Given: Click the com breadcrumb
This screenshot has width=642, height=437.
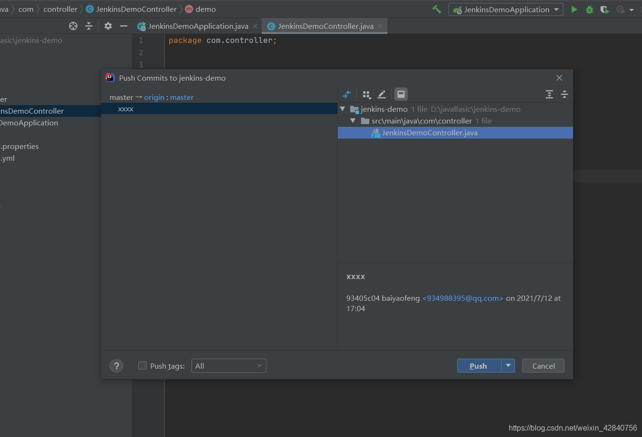Looking at the screenshot, I should point(26,9).
